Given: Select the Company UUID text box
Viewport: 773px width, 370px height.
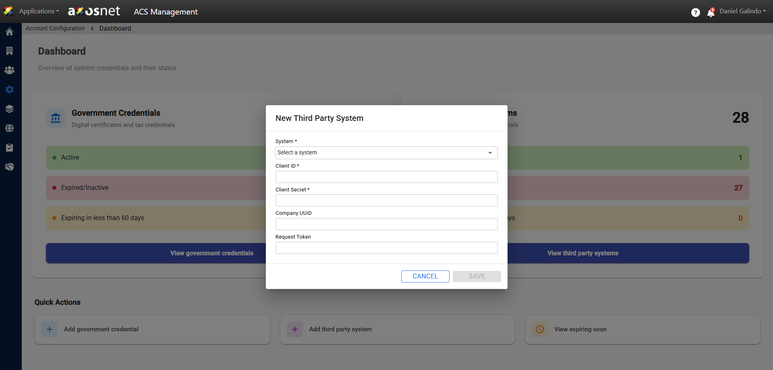Looking at the screenshot, I should pyautogui.click(x=386, y=224).
